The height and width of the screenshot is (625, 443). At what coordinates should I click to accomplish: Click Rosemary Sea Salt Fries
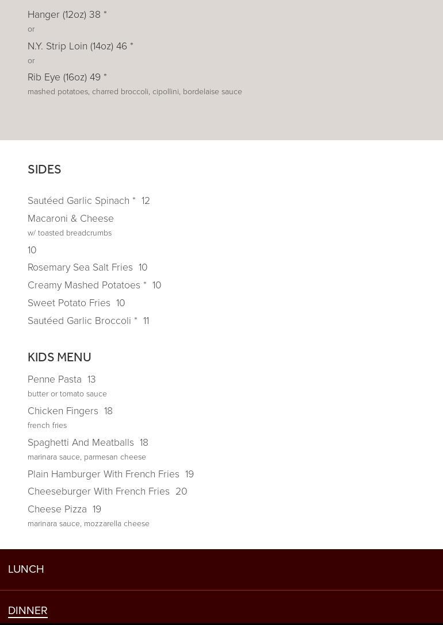(80, 267)
